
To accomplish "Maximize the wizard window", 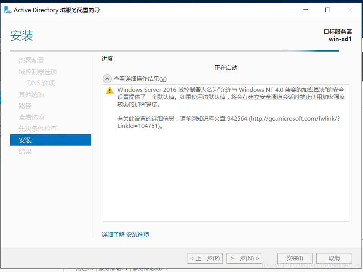I will click(x=328, y=10).
